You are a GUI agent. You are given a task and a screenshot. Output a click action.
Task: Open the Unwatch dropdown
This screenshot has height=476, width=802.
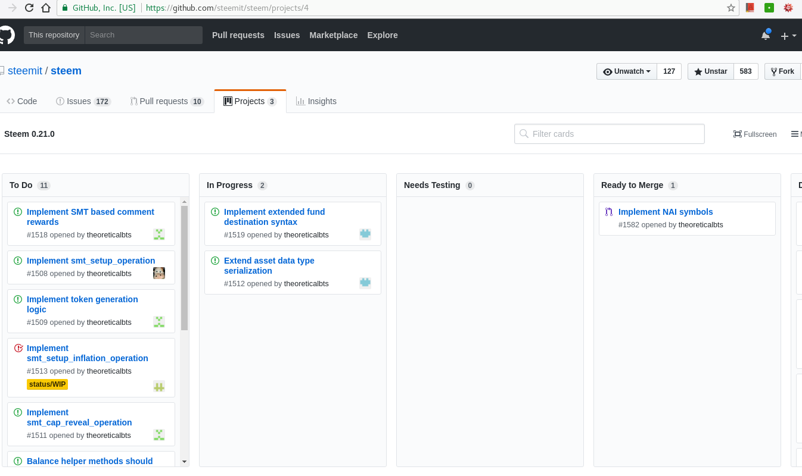[626, 71]
